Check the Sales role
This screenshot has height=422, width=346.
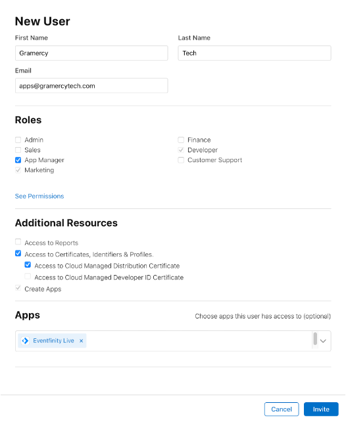[18, 150]
